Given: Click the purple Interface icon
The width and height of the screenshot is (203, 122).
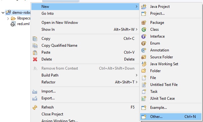Looking at the screenshot, I should [x=144, y=36].
